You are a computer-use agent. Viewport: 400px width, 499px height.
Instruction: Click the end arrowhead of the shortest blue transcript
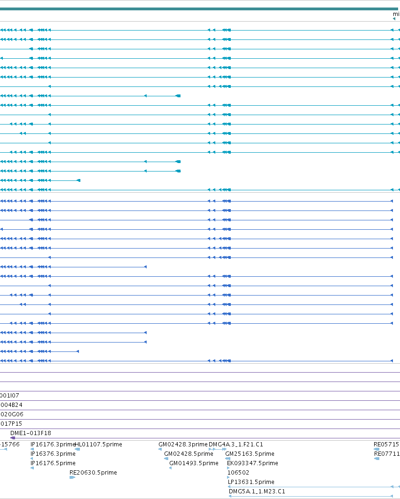[x=78, y=351]
